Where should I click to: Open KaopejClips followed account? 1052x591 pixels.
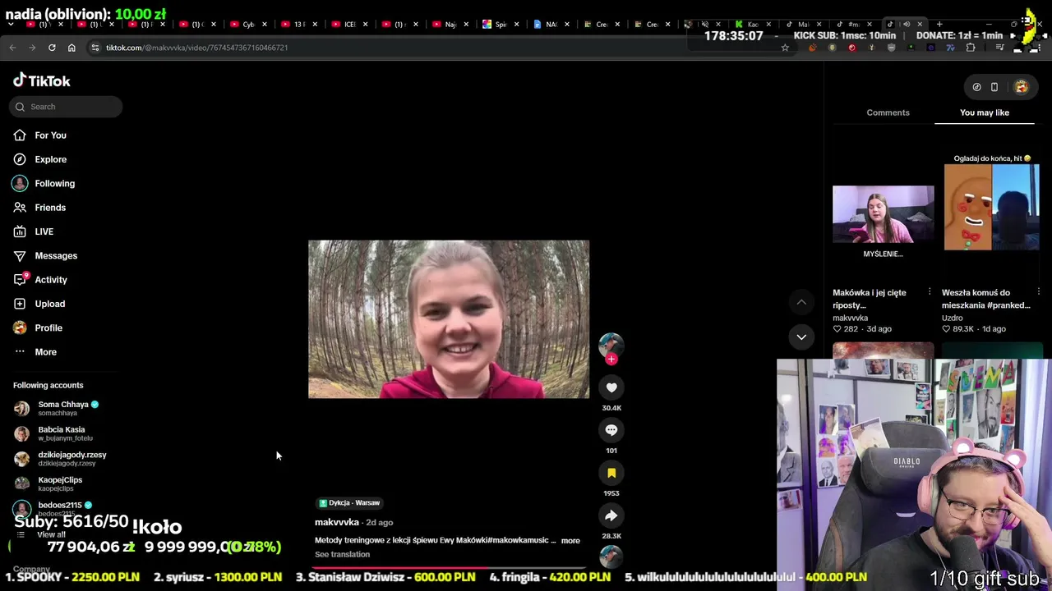click(59, 483)
